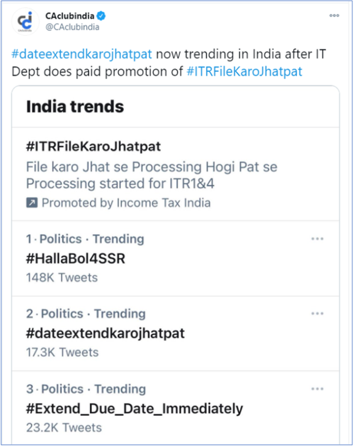Click the 23.2K Tweets count
This screenshot has width=354, height=446.
[64, 427]
